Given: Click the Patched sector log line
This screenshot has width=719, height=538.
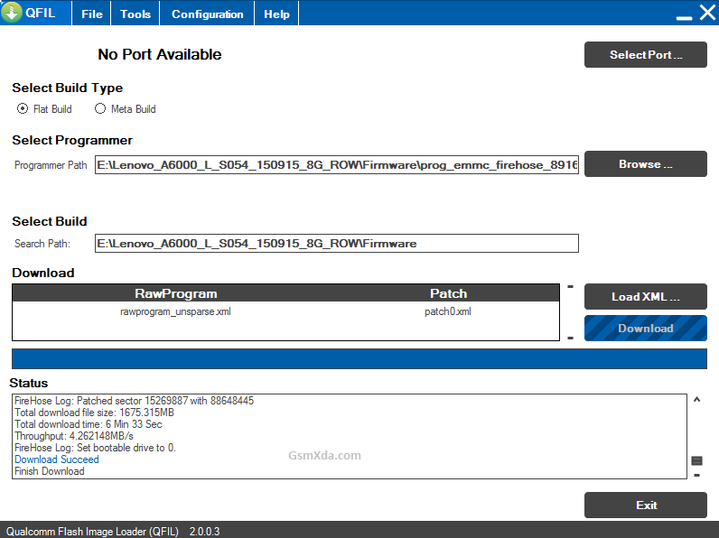Looking at the screenshot, I should pyautogui.click(x=134, y=401).
